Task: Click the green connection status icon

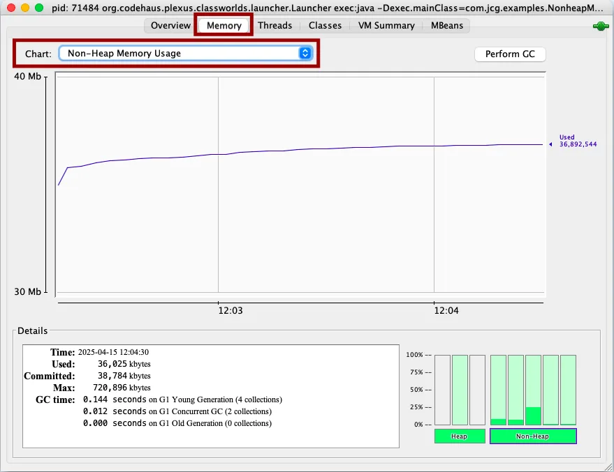Action: tap(601, 26)
